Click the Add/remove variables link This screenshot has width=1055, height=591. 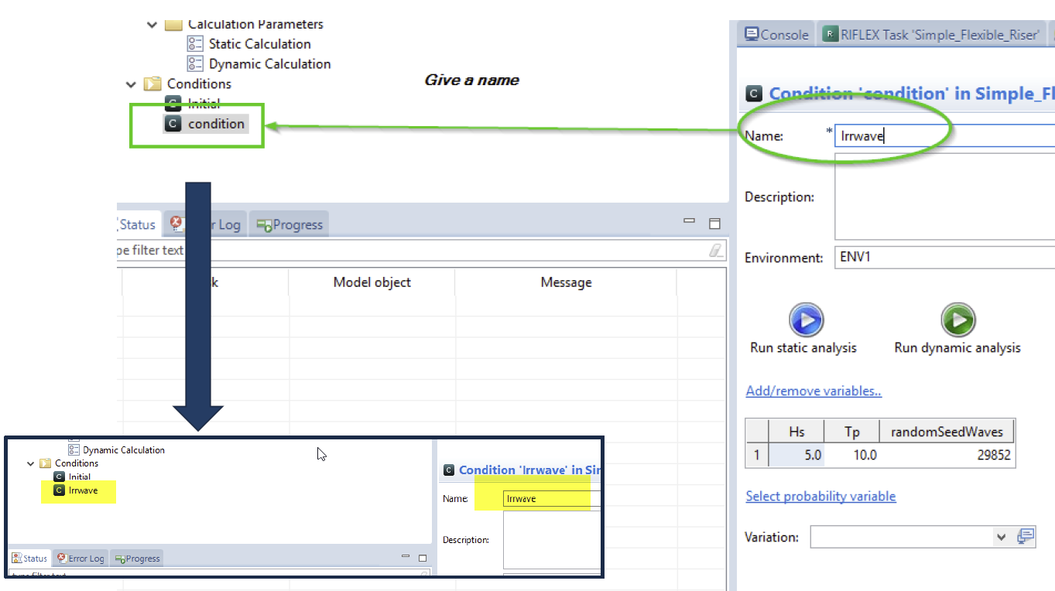(814, 391)
